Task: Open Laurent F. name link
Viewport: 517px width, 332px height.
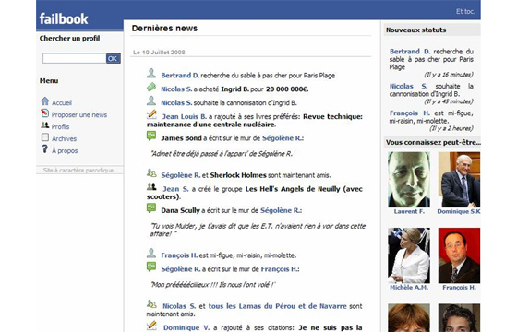Action: pos(409,211)
